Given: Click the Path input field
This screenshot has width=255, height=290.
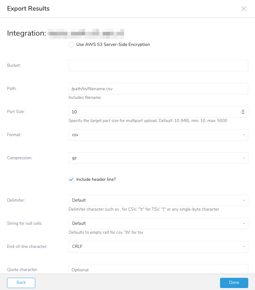Looking at the screenshot, I should pyautogui.click(x=158, y=89).
